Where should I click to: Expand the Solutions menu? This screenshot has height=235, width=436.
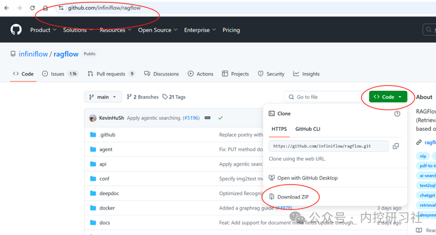click(78, 30)
